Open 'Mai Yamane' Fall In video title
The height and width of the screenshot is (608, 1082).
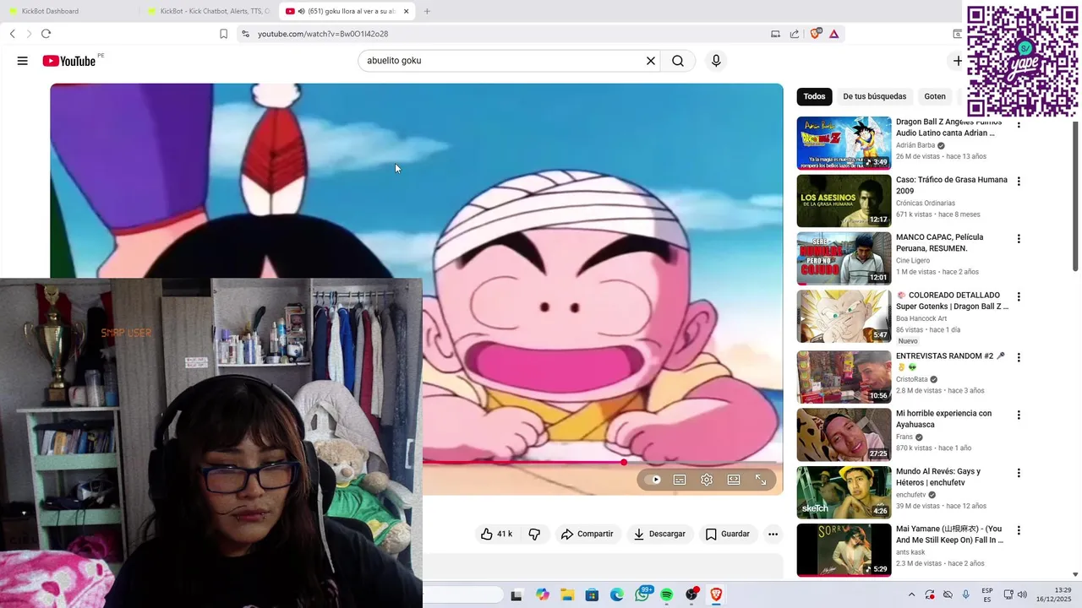pyautogui.click(x=949, y=535)
